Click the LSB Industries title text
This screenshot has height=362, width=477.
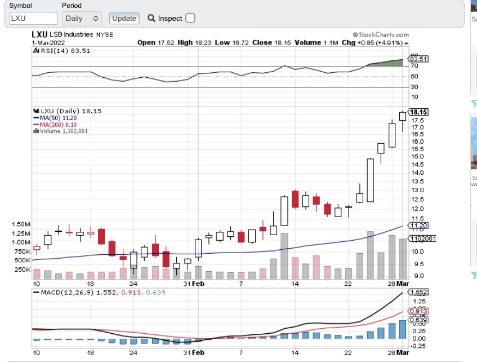[71, 34]
